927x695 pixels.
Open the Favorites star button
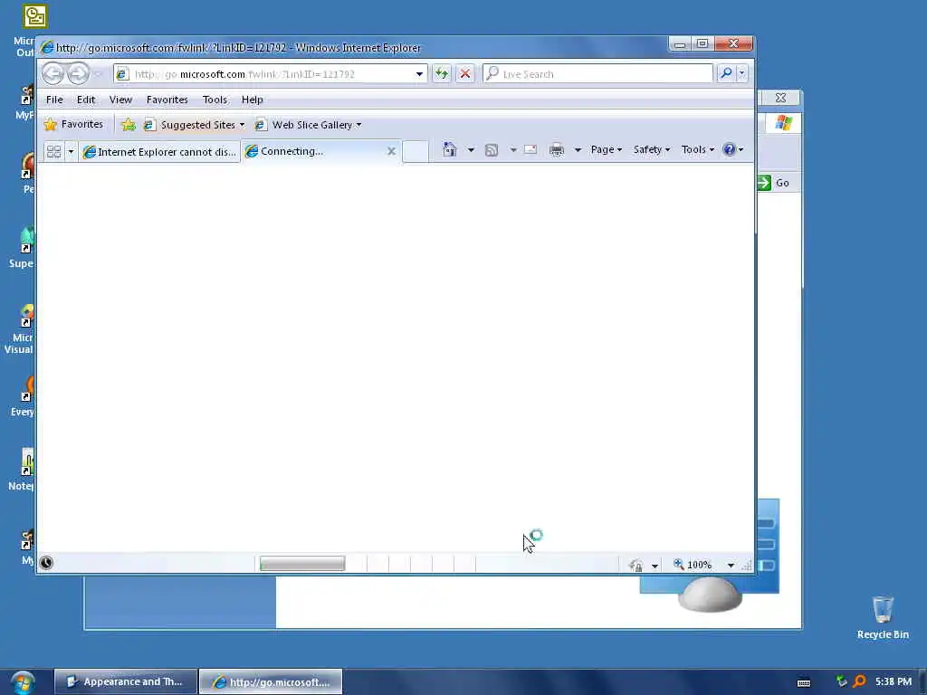[73, 124]
